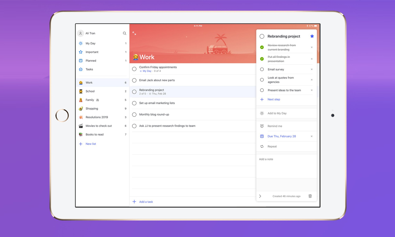
Task: Open the Shopping list
Action: 102,109
